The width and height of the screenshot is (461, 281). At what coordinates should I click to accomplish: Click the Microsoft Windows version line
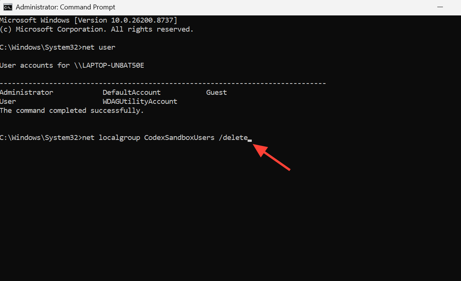[88, 20]
